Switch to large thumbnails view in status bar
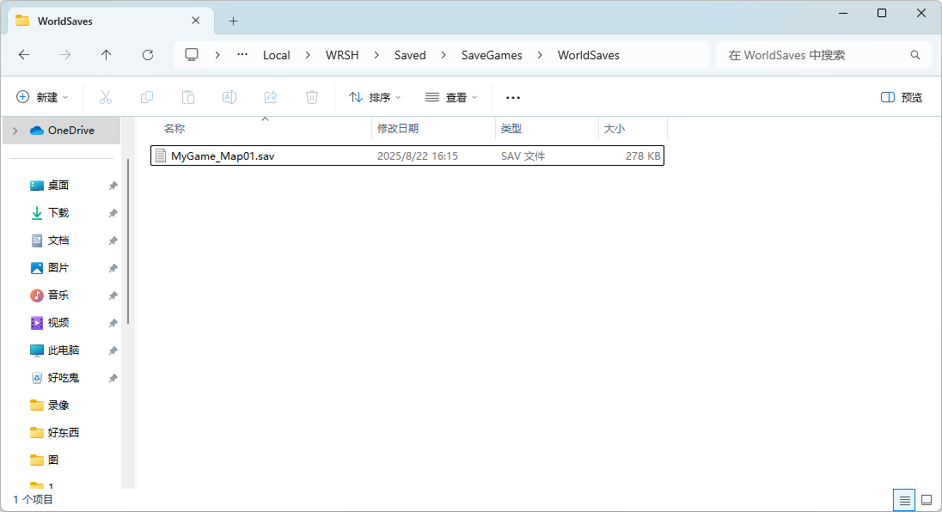This screenshot has width=942, height=512. (927, 500)
